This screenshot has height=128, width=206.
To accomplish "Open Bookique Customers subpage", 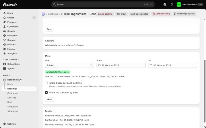I will [x=13, y=93].
